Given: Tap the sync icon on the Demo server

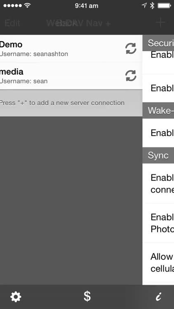Looking at the screenshot, I should tap(131, 49).
